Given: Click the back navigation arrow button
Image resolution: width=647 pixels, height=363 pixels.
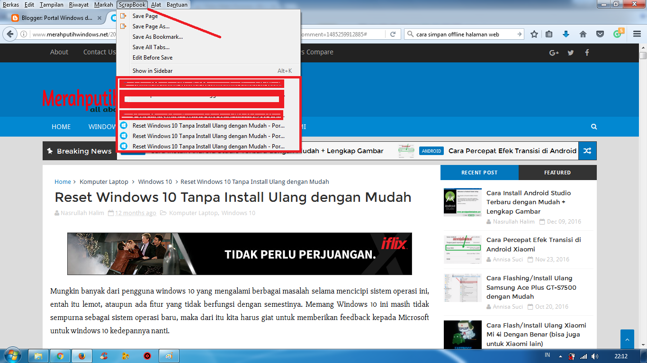Looking at the screenshot, I should [10, 34].
